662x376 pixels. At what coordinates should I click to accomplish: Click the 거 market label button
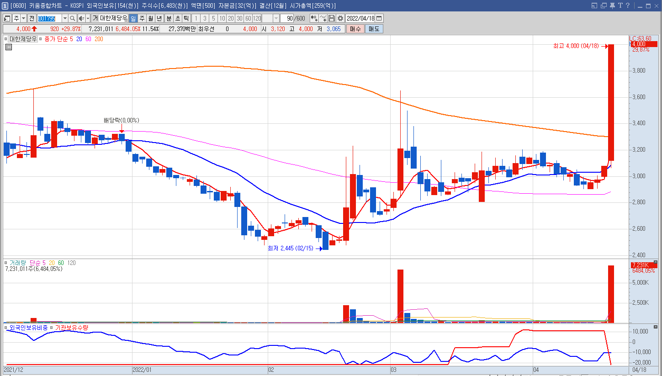pos(95,18)
